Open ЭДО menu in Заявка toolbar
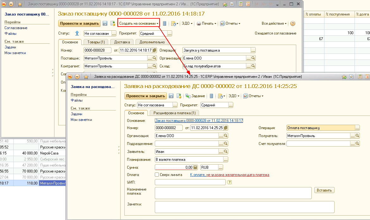Image resolution: width=370 pixels, height=220 pixels. tap(234, 96)
